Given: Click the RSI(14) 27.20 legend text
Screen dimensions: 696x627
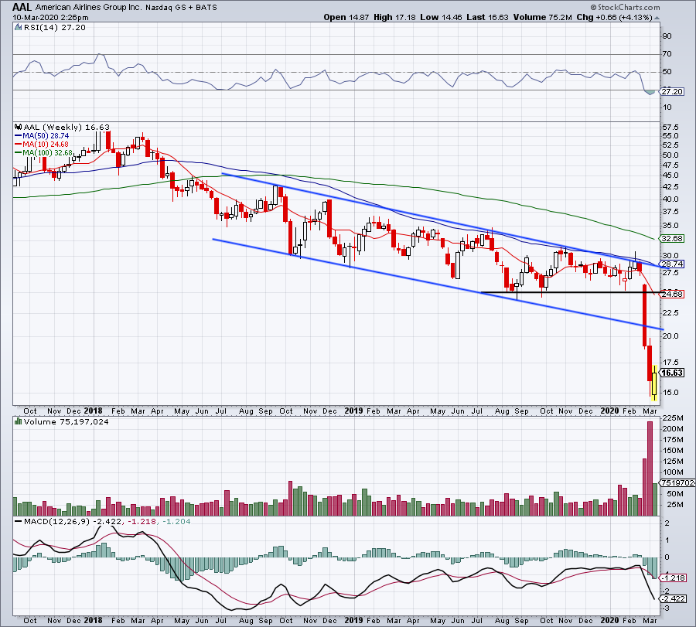Looking at the screenshot, I should point(55,28).
